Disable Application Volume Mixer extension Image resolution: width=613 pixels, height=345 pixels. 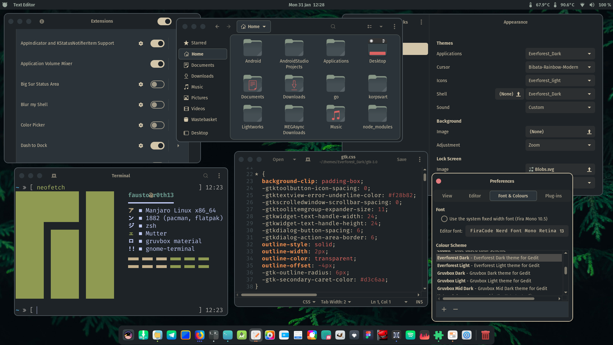pos(157,64)
